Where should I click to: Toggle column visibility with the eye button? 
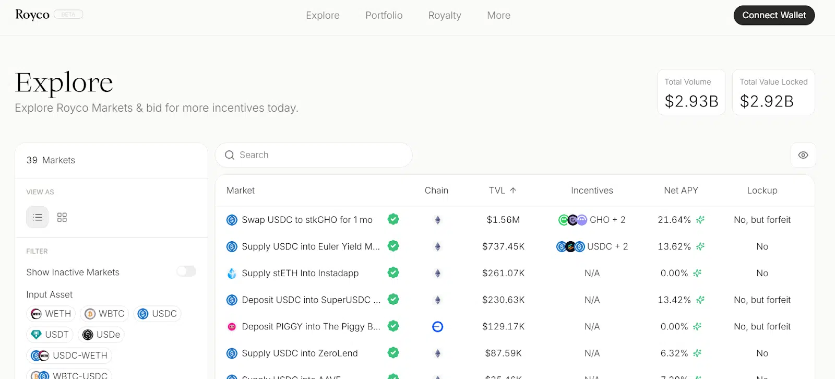pos(803,155)
